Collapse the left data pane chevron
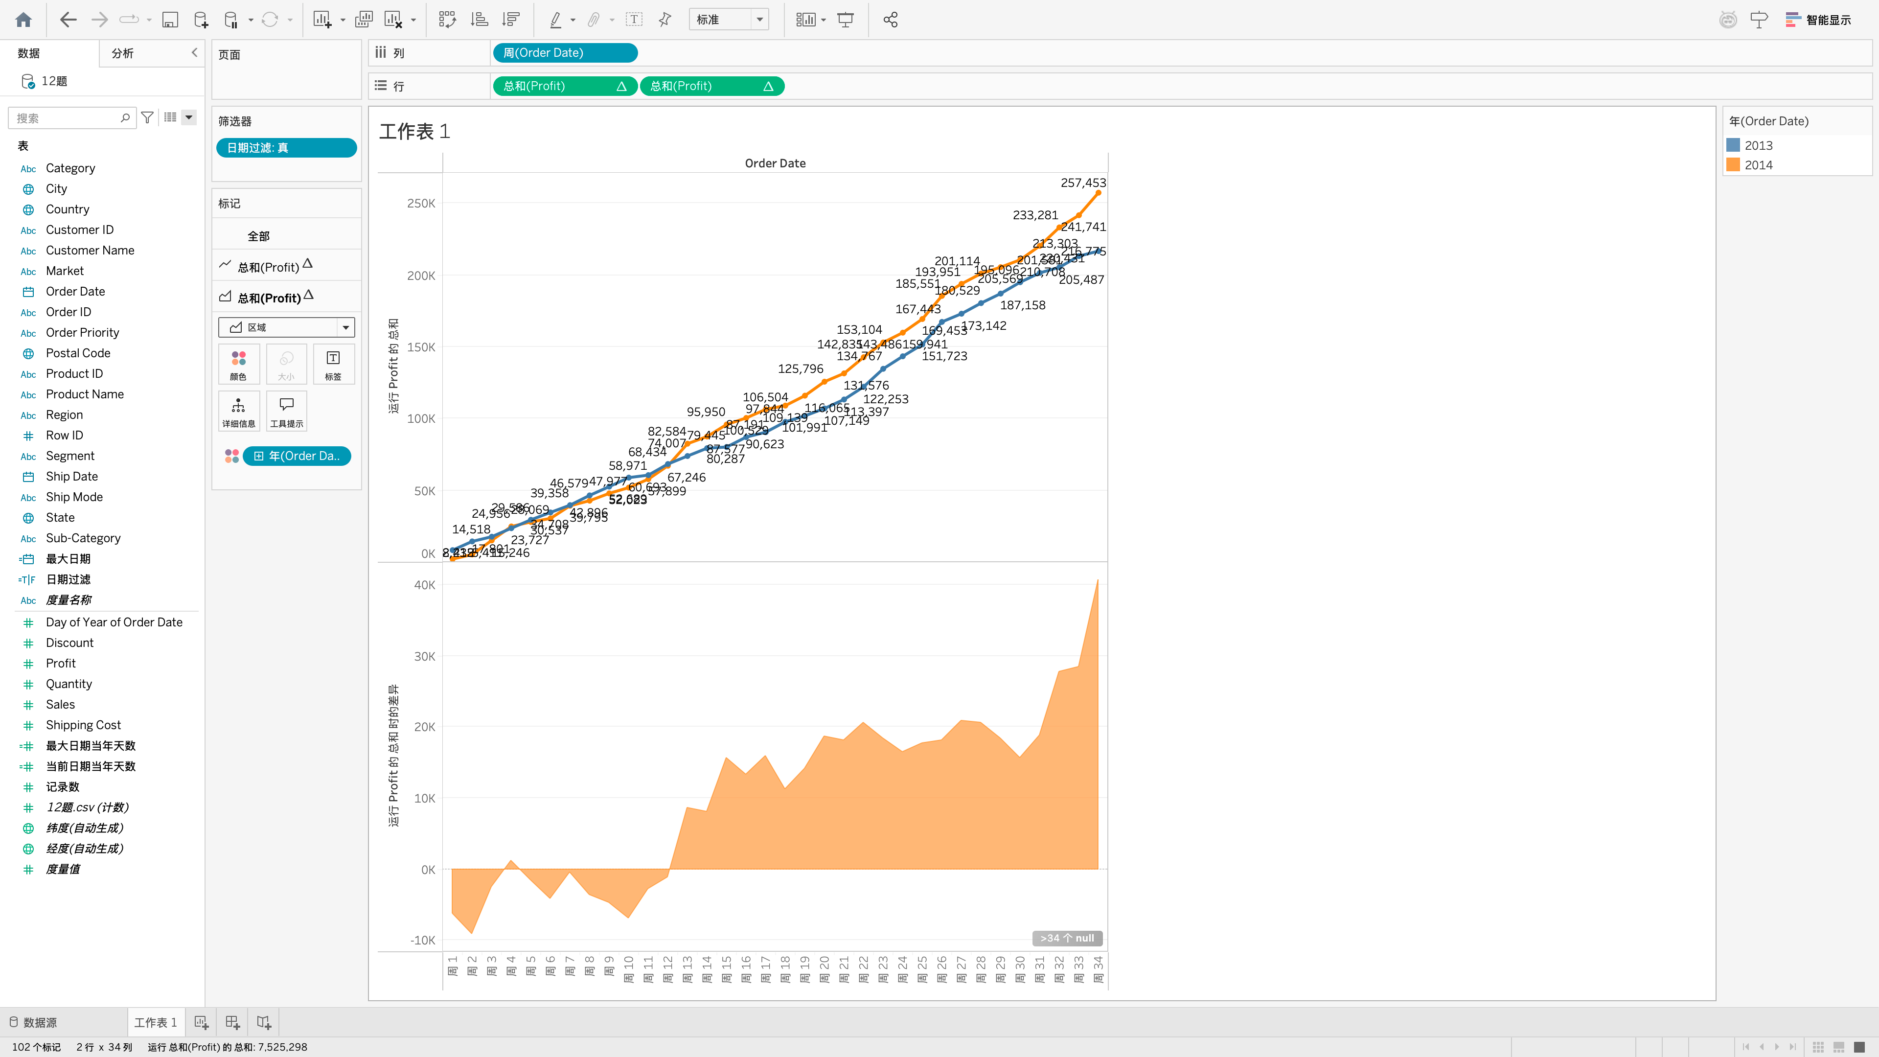 coord(194,52)
